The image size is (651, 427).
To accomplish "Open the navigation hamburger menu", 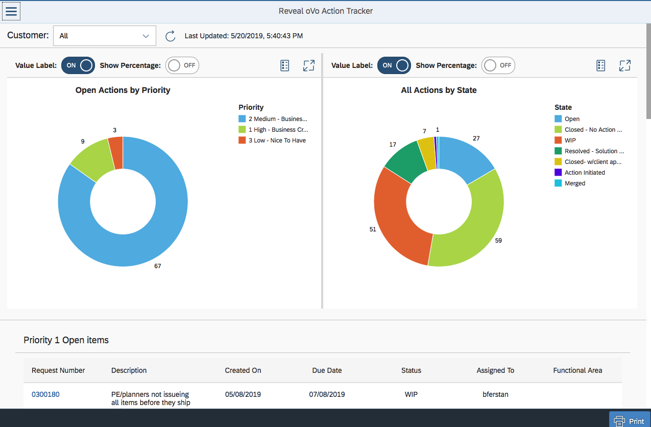I will pos(11,11).
